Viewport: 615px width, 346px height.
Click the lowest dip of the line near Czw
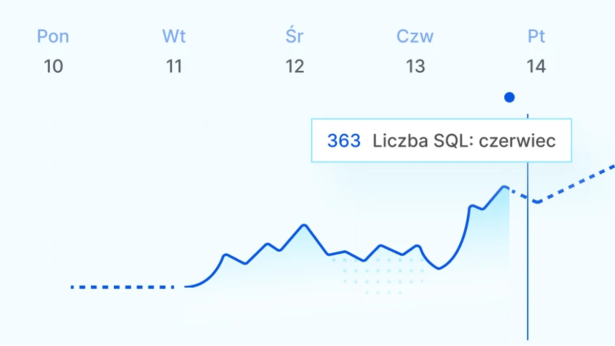pyautogui.click(x=439, y=269)
